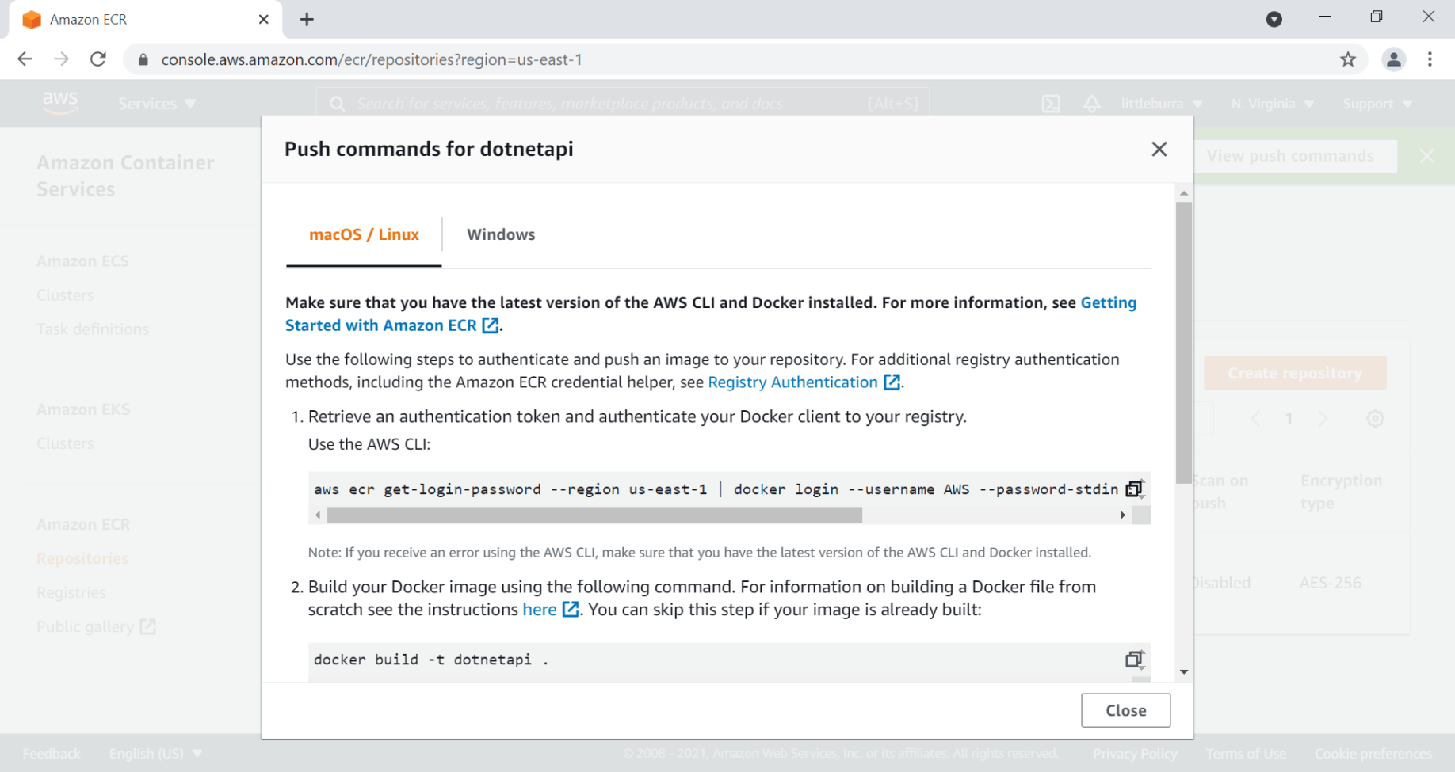Reload the ECR console page

[98, 59]
